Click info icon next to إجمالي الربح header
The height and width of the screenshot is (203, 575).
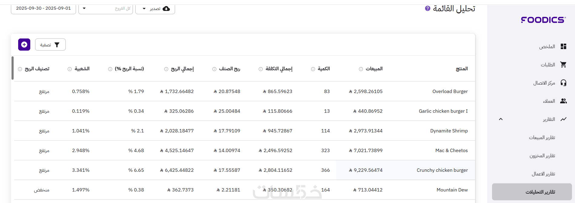(x=166, y=69)
